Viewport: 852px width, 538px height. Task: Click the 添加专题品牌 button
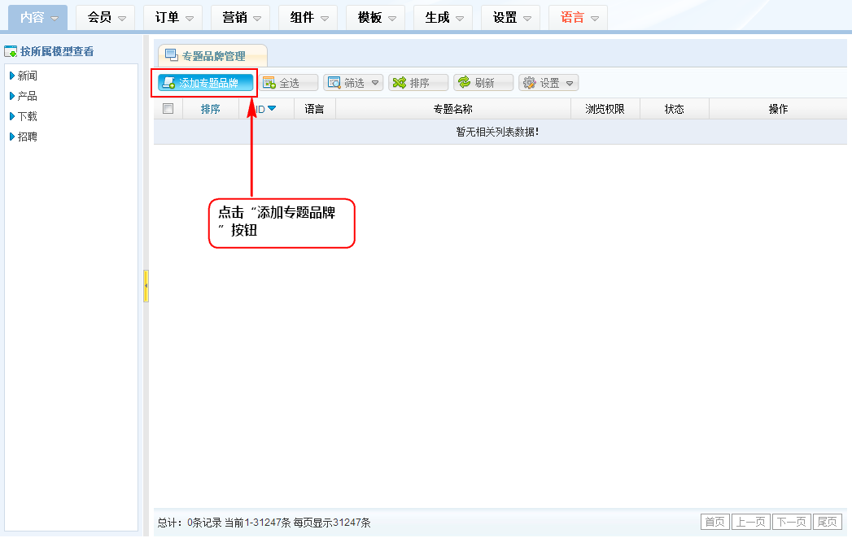[x=205, y=83]
